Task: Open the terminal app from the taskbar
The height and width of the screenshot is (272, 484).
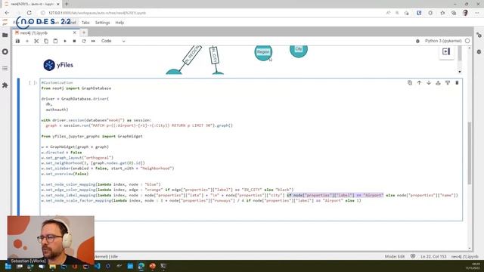Action: tap(163, 267)
